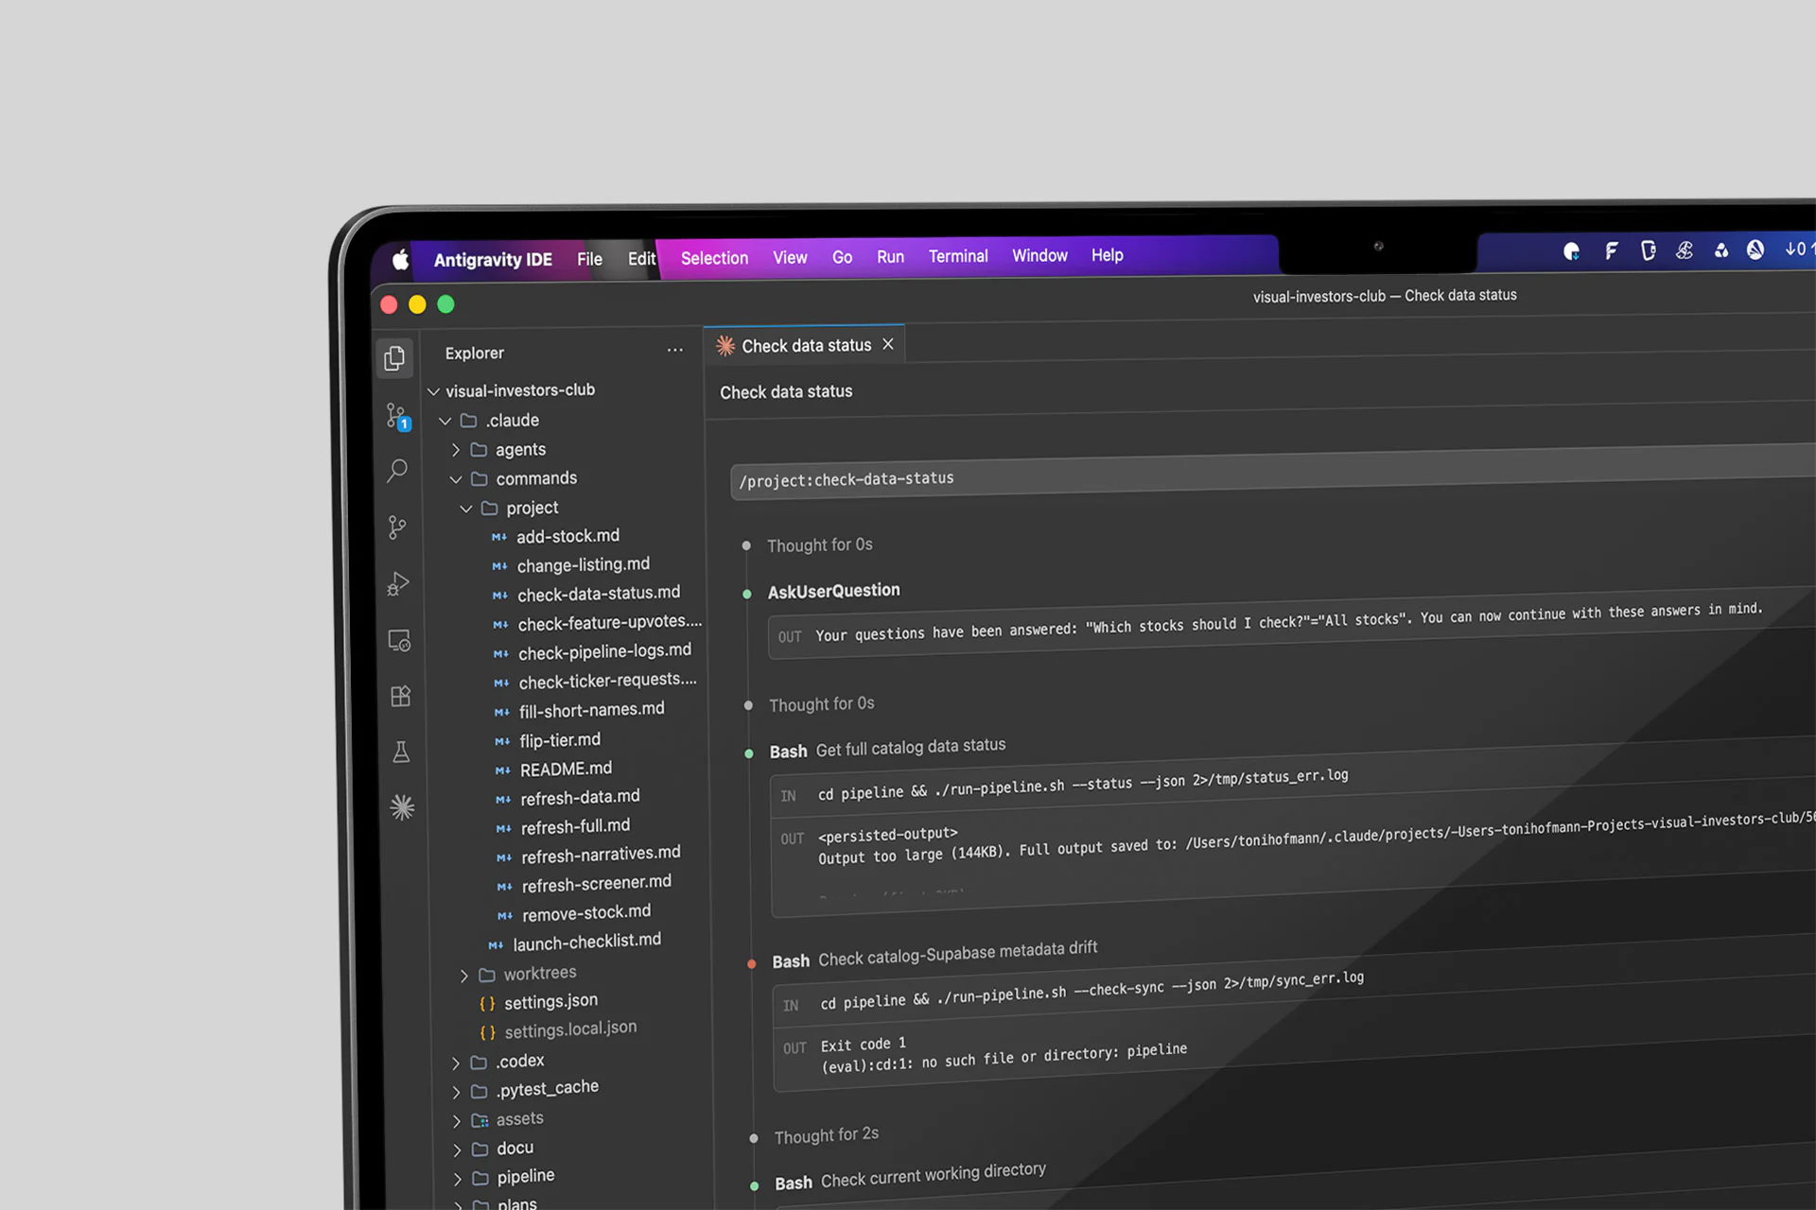This screenshot has height=1210, width=1816.
Task: Expand the worktrees folder
Action: pos(463,975)
